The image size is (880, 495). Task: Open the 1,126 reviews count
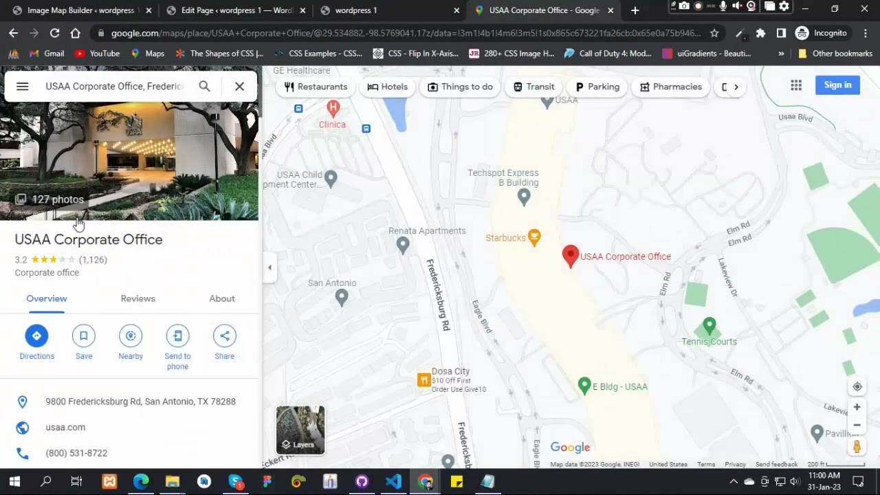93,260
